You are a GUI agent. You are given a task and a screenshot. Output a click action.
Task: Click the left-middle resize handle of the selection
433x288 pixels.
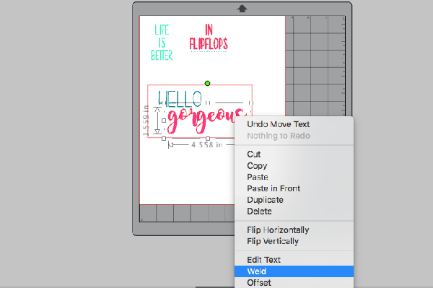pyautogui.click(x=164, y=121)
